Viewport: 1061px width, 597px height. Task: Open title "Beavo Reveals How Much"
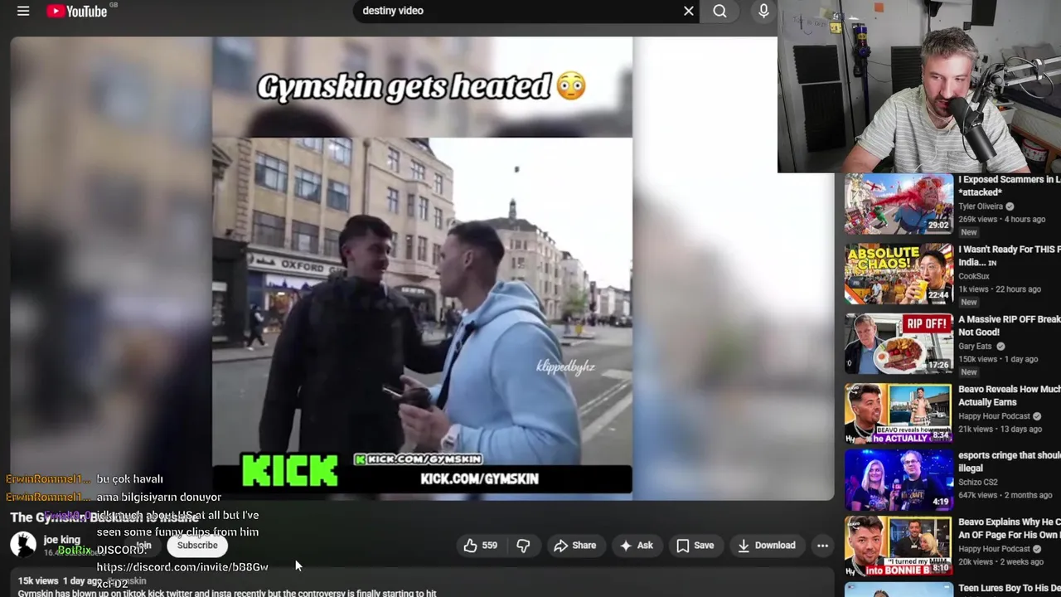pyautogui.click(x=1010, y=396)
